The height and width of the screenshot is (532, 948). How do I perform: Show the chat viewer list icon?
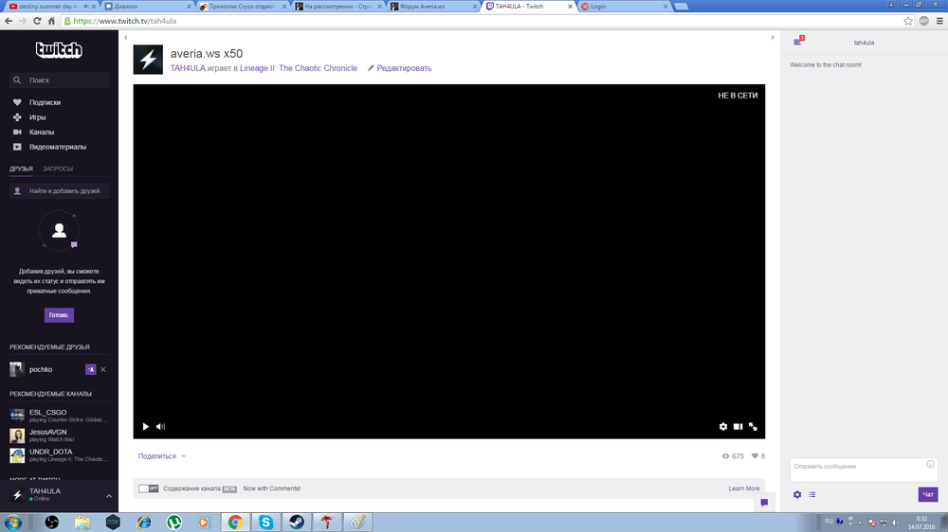coord(812,494)
